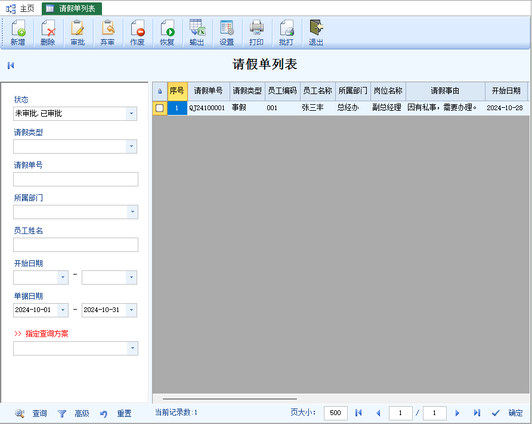This screenshot has height=424, width=532.
Task: Click the horizontal scrollbar under the table
Action: 230,399
